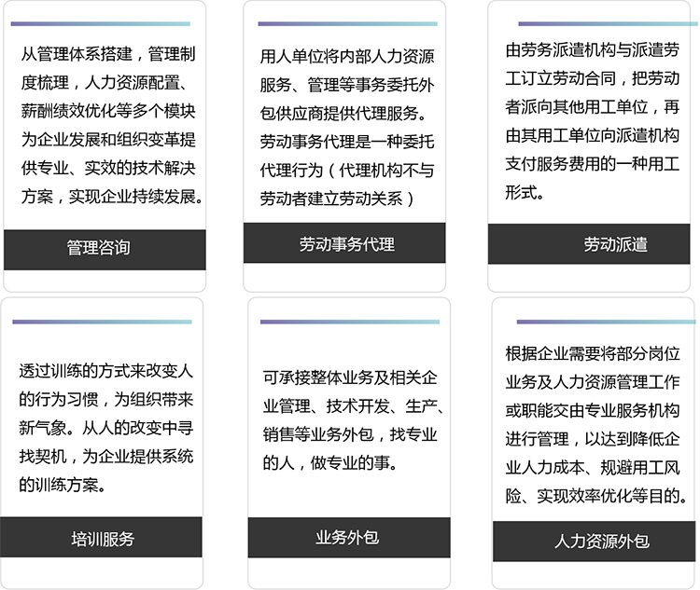Click the 业务外包 dark label bar
Viewport: 700px width, 590px height.
pyautogui.click(x=349, y=538)
